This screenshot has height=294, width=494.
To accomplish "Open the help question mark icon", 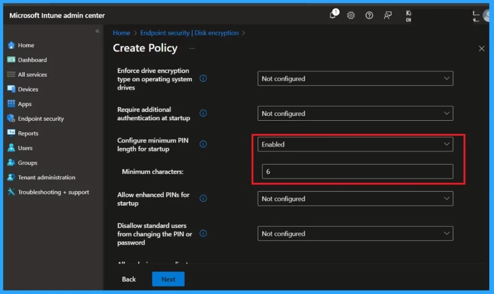I will click(369, 15).
